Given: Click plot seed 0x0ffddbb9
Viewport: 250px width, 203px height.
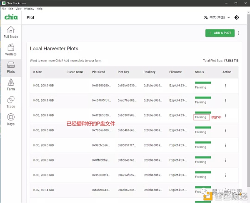Looking at the screenshot, I should 101,160.
